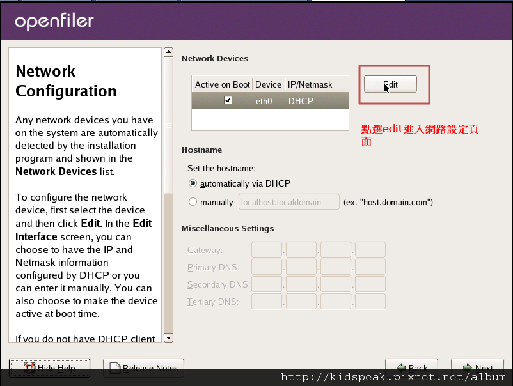
Task: Select the eth0 device cell
Action: (264, 101)
